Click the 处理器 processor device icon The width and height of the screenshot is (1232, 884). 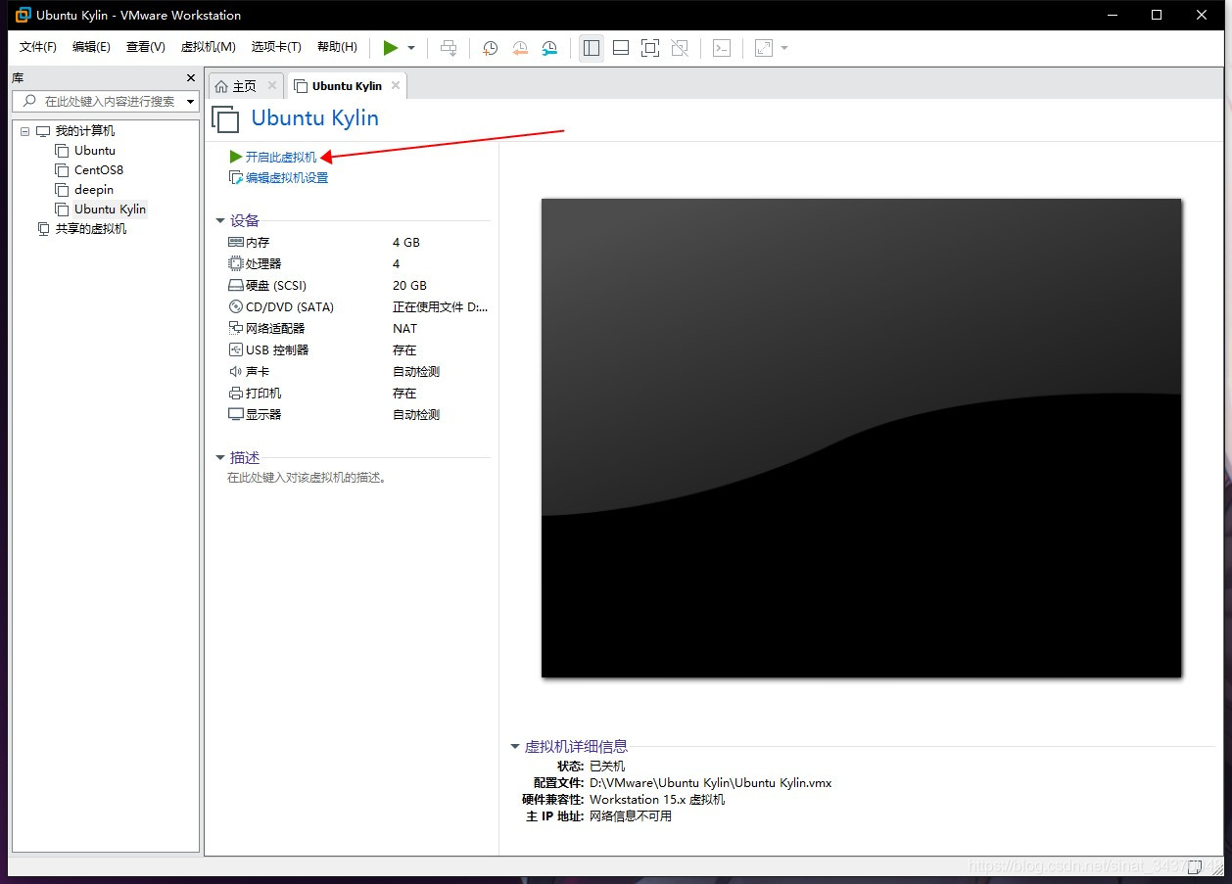click(x=235, y=263)
